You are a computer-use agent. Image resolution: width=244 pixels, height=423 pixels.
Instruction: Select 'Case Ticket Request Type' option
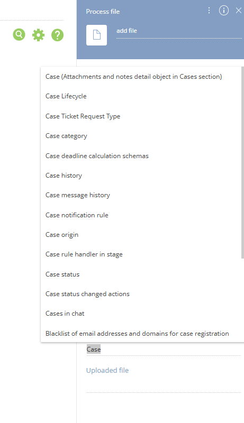pos(141,116)
